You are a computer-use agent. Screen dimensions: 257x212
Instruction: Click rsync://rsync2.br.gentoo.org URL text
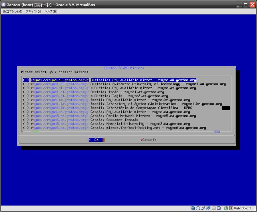pos(60,108)
